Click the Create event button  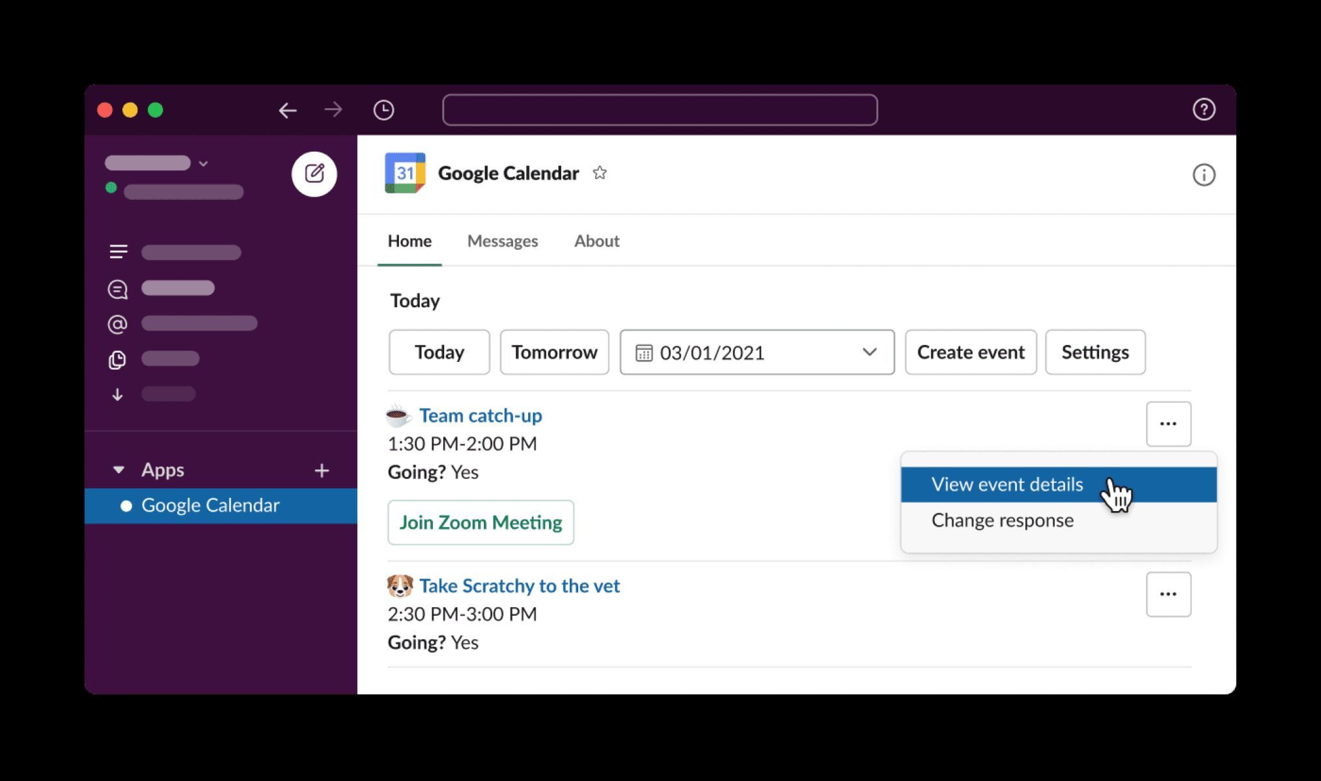(x=971, y=351)
